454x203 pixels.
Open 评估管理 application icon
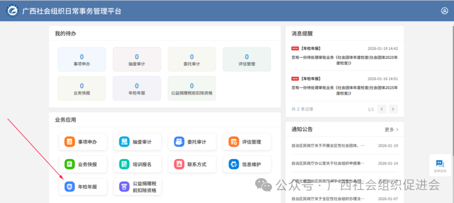(x=234, y=142)
